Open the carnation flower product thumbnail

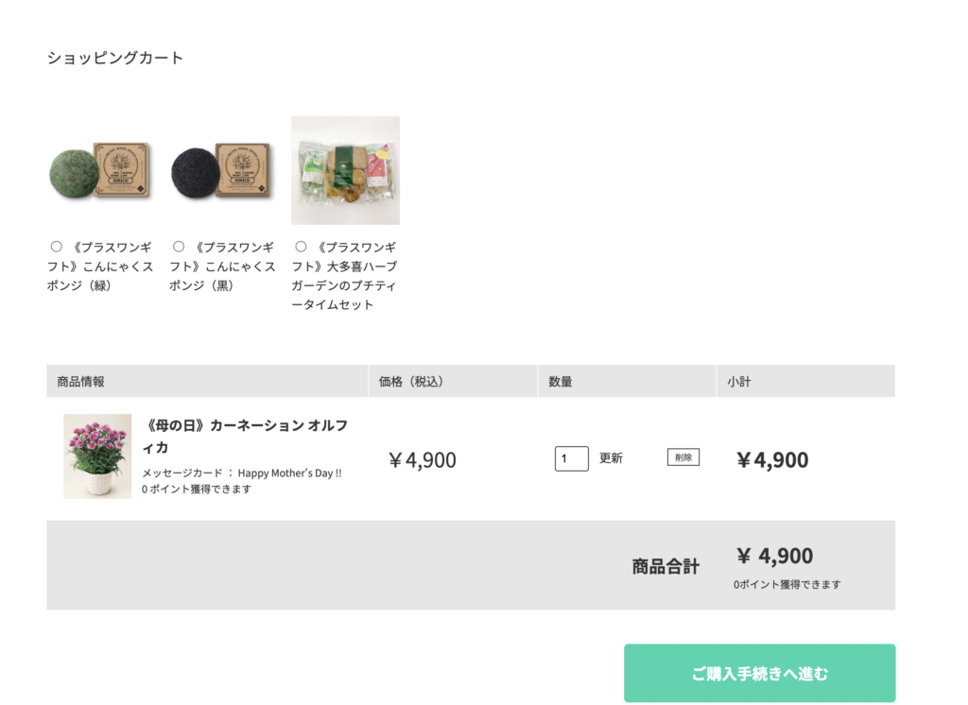[x=97, y=456]
